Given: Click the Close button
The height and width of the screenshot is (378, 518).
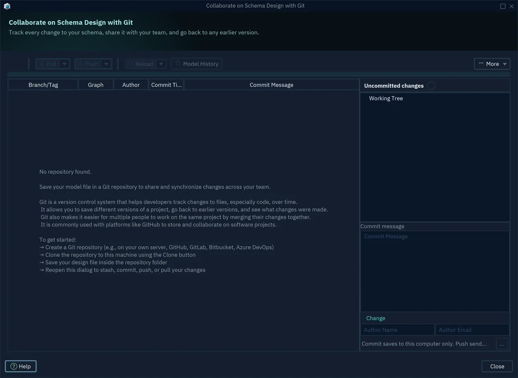Looking at the screenshot, I should coord(497,366).
